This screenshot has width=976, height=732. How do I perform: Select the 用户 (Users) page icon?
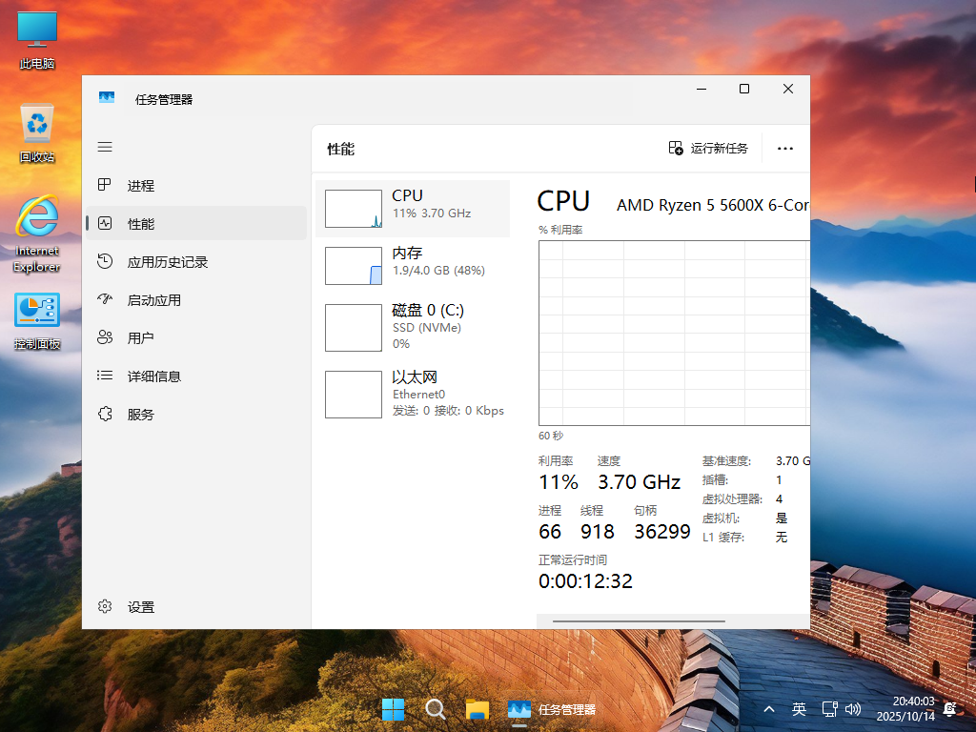coord(140,337)
